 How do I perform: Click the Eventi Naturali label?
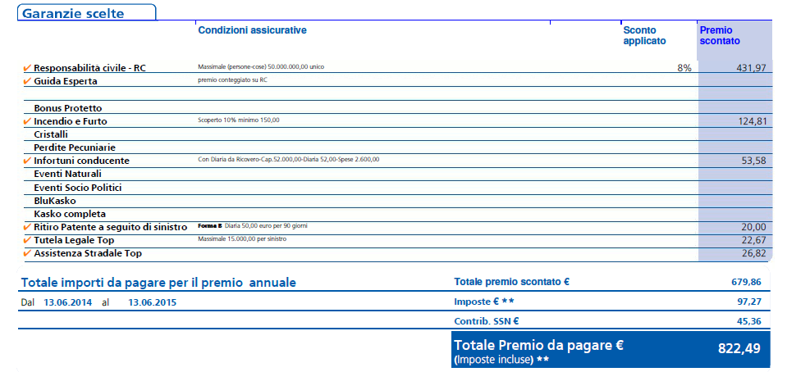click(67, 174)
